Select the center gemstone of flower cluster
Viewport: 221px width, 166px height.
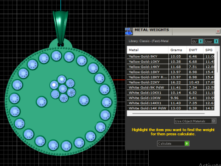63,89
